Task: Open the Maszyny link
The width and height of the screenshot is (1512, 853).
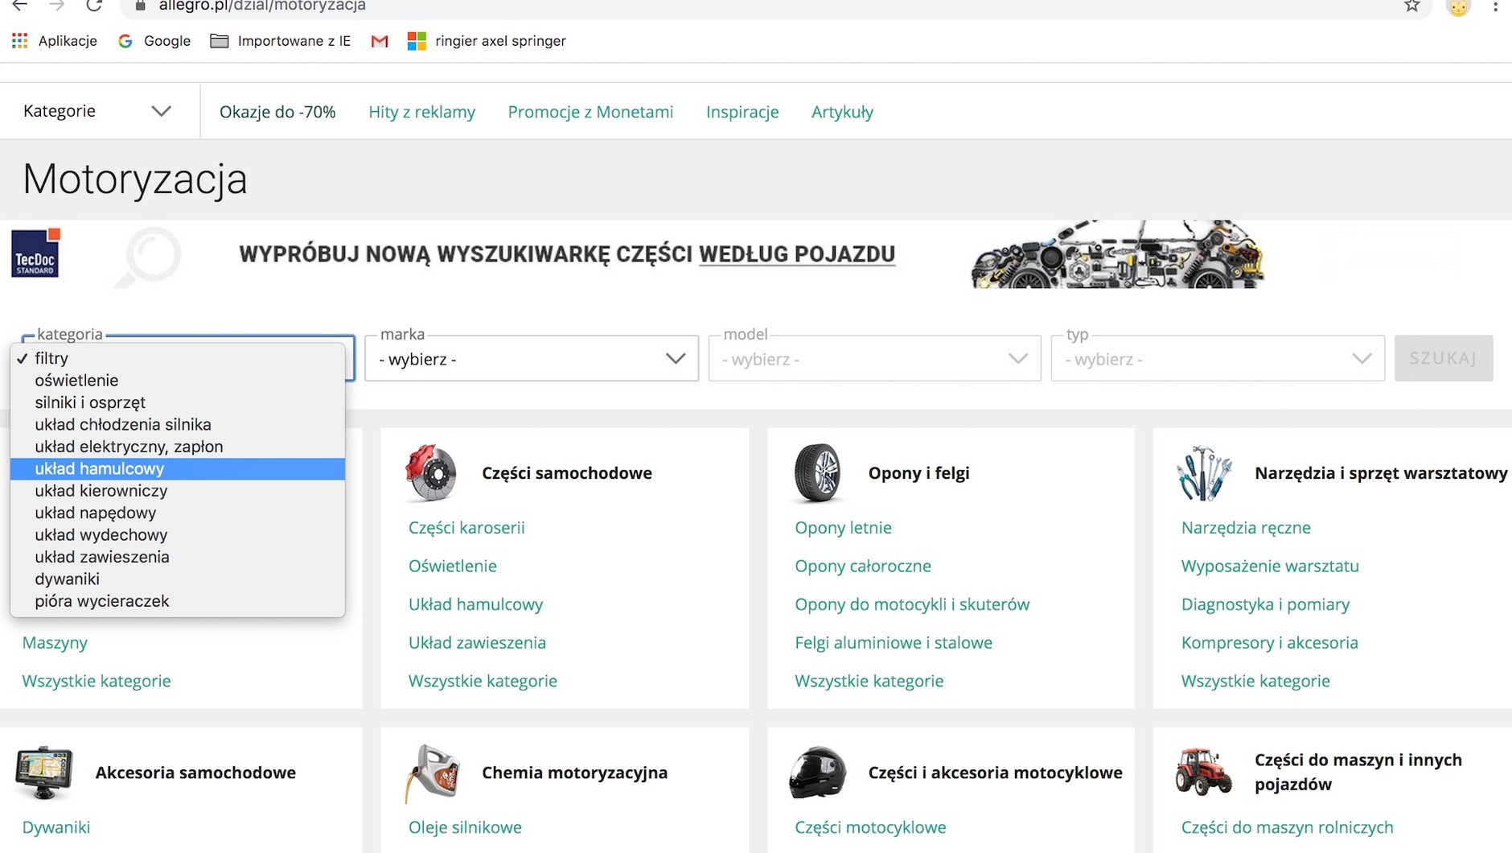Action: [55, 643]
